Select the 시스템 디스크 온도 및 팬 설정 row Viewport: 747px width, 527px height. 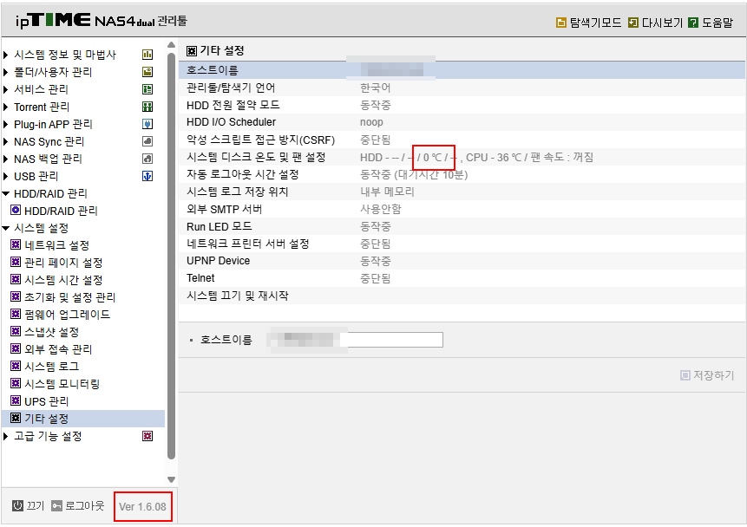462,157
